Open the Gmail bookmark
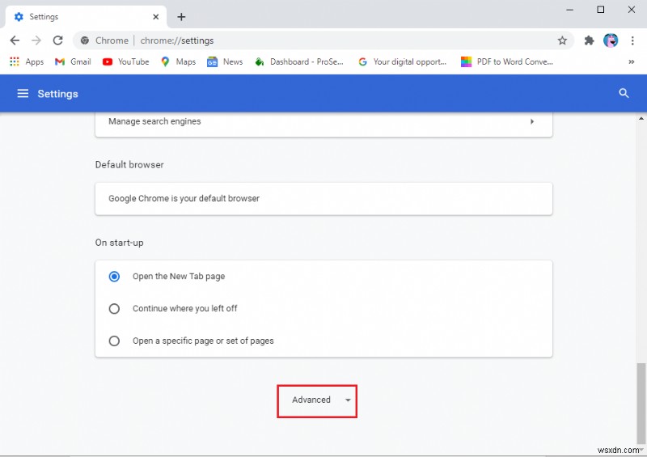The width and height of the screenshot is (647, 457). coord(73,62)
